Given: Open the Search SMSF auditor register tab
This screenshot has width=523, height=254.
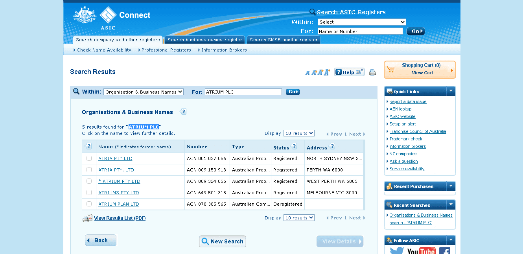Looking at the screenshot, I should point(283,40).
